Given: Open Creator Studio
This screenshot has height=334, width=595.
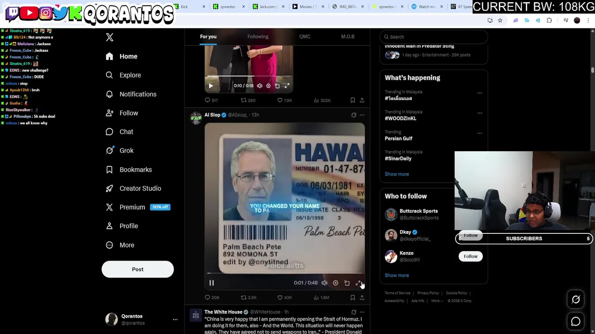Looking at the screenshot, I should [x=133, y=188].
